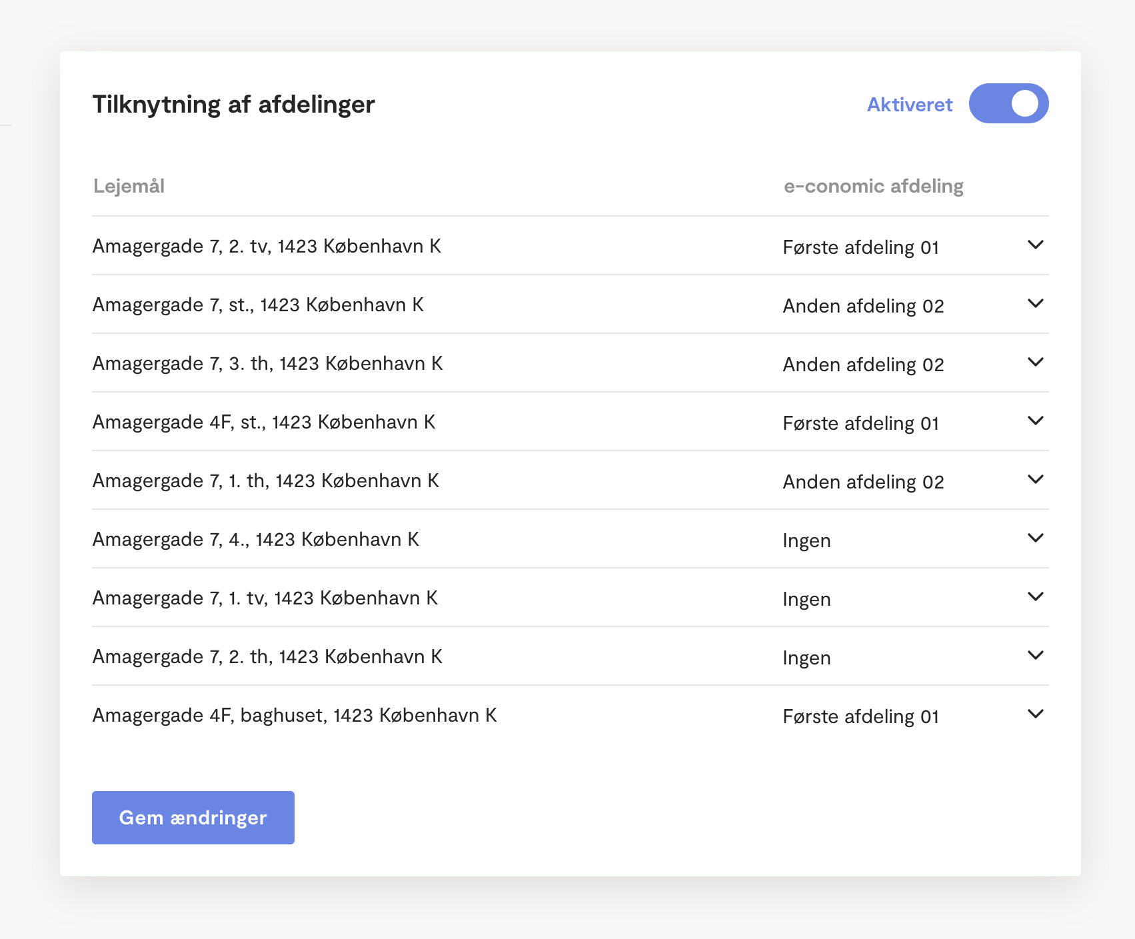This screenshot has width=1135, height=939.
Task: Expand chevron for Amagergade 4F, baghuset
Action: pos(1035,714)
